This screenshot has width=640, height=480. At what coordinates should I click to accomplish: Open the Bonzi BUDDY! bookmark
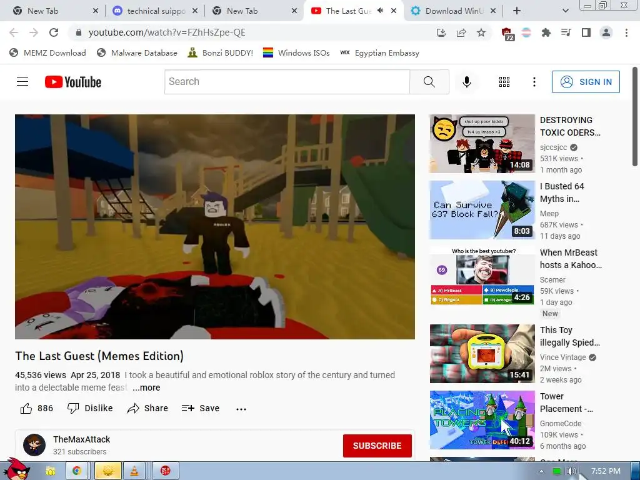[x=221, y=52]
